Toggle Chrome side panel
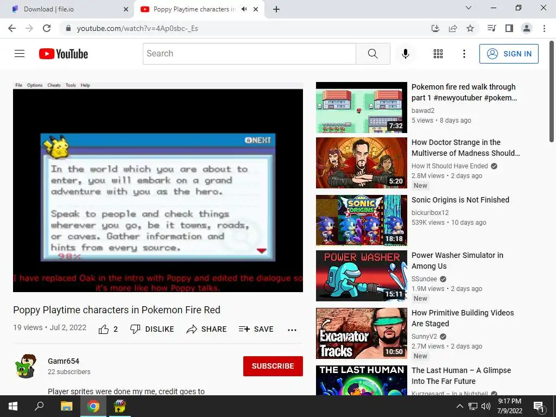Screen dimensions: 556x417 [509, 28]
